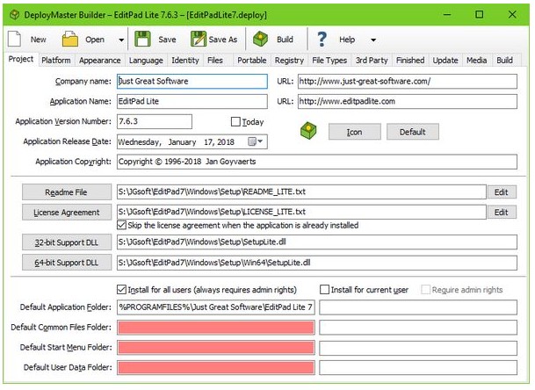The width and height of the screenshot is (535, 390).
Task: Click the current-user Start Menu Folder field
Action: click(x=418, y=348)
